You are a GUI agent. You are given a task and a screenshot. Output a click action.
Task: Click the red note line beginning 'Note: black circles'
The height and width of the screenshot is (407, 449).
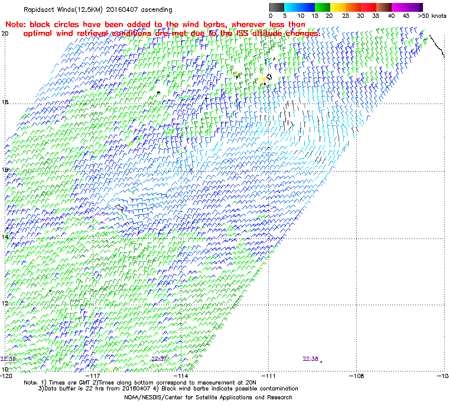click(155, 24)
